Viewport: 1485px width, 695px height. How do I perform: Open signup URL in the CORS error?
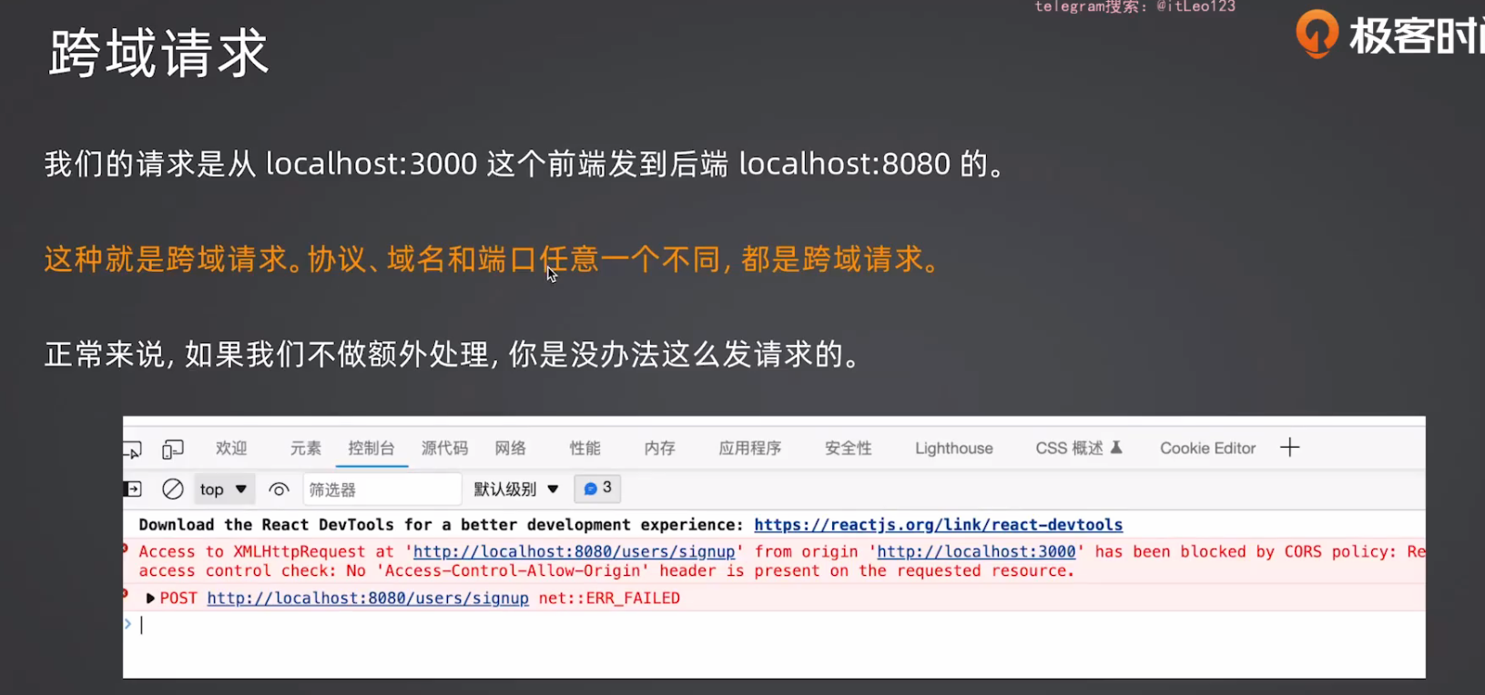click(574, 552)
